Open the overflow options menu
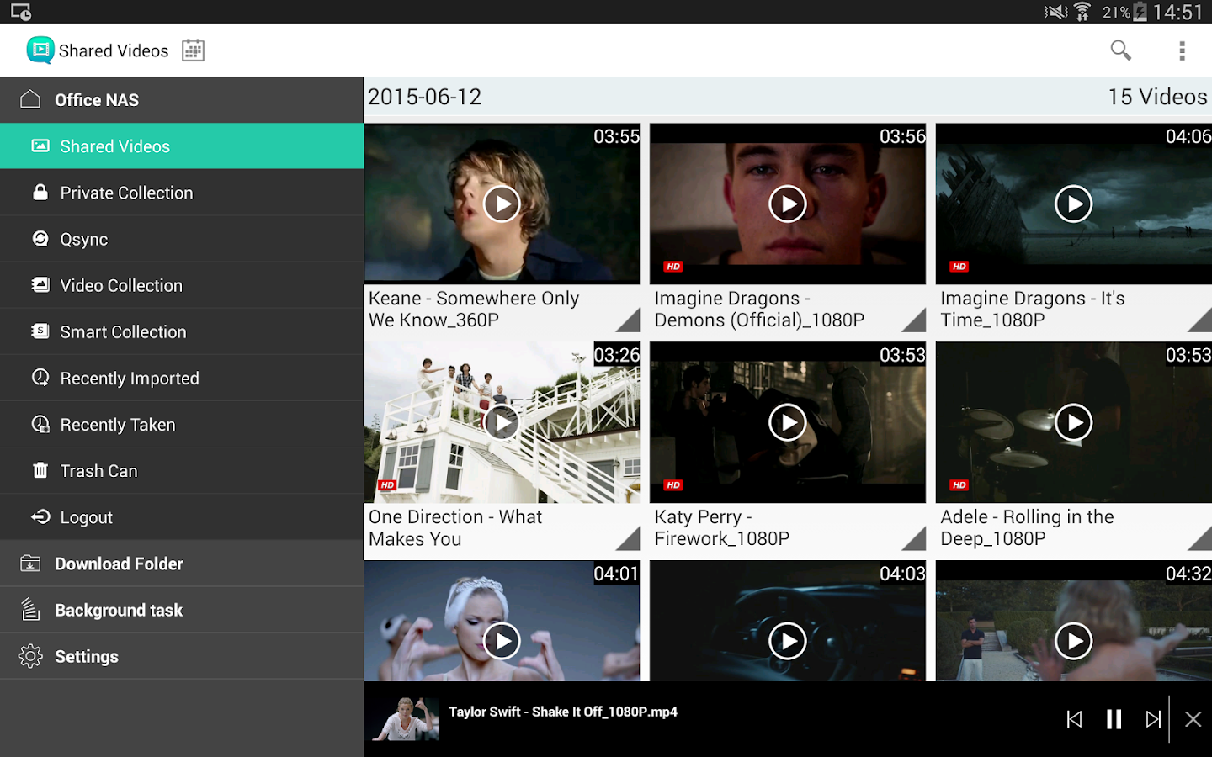 click(1182, 50)
